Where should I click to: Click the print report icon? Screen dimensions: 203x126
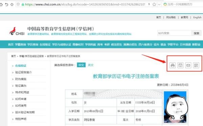(173, 65)
